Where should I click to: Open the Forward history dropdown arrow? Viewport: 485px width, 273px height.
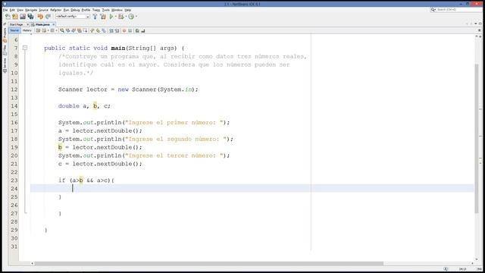pyautogui.click(x=56, y=30)
